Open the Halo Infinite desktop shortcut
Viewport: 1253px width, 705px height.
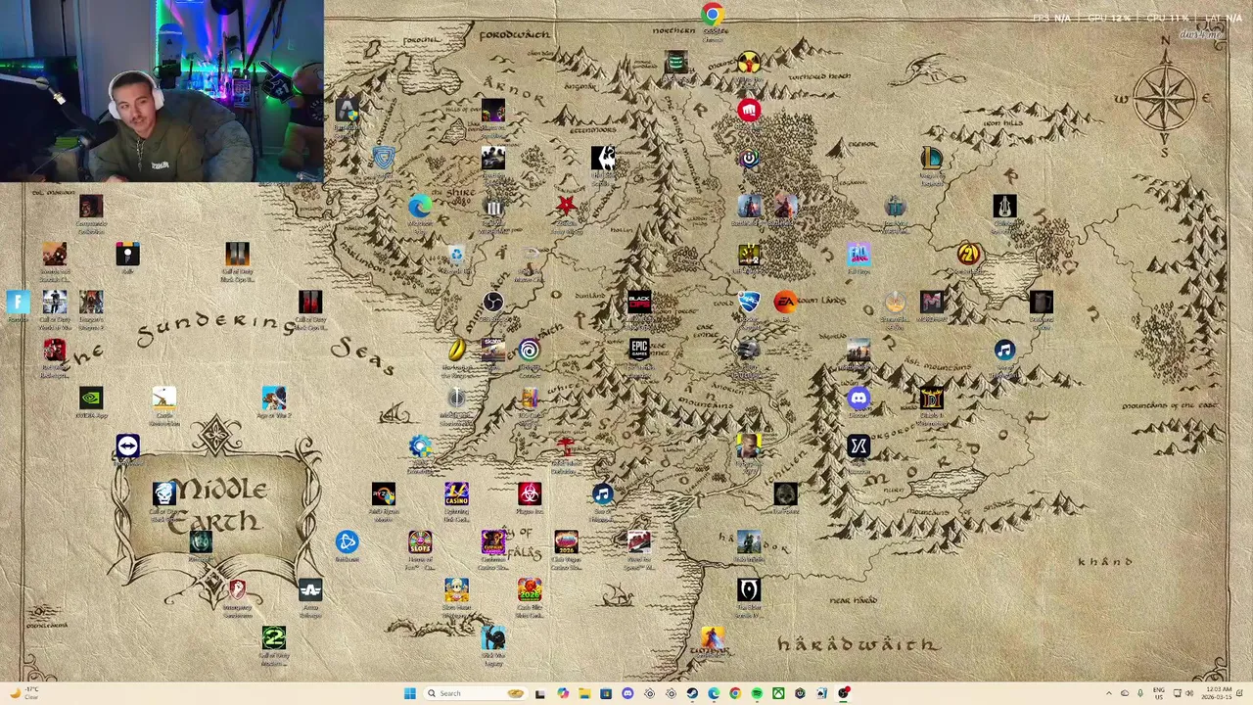click(x=749, y=542)
